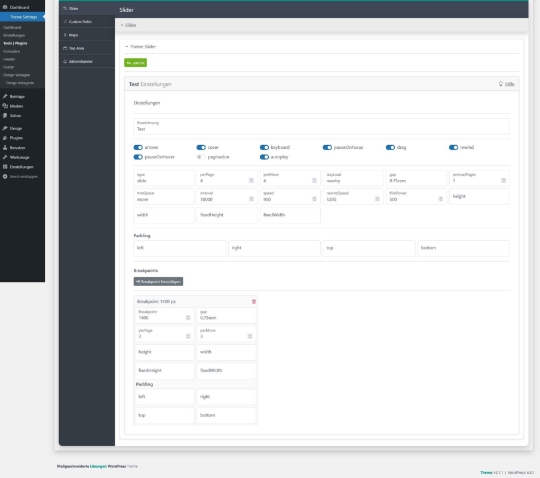The height and width of the screenshot is (478, 540).
Task: Click the Slider icon in plugin sidebar
Action: (x=65, y=8)
